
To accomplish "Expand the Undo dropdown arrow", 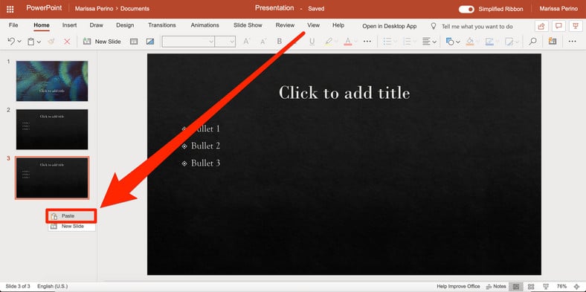I will tap(19, 42).
